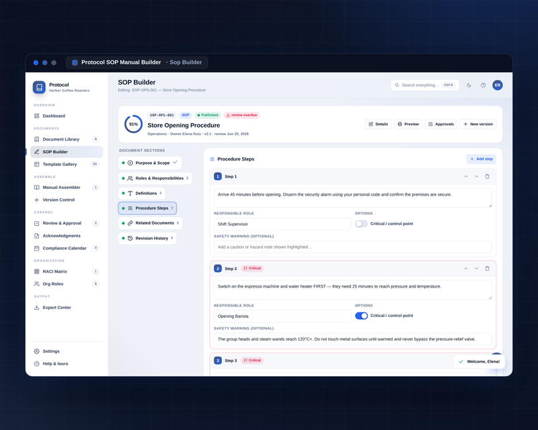Click Step 1 safety warning field
The width and height of the screenshot is (538, 430).
[353, 247]
